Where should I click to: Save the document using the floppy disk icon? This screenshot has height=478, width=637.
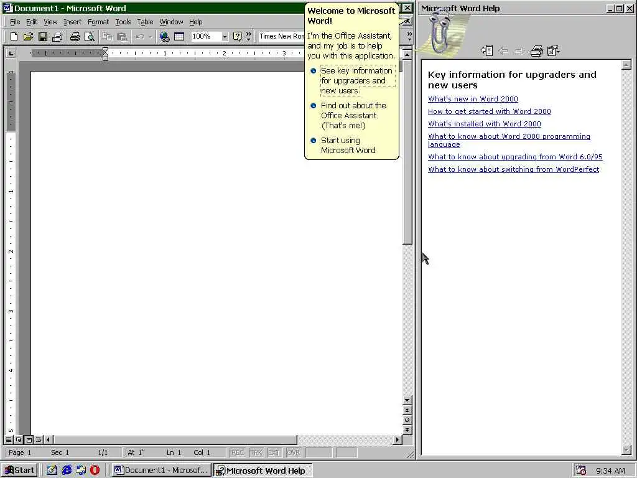tap(43, 37)
